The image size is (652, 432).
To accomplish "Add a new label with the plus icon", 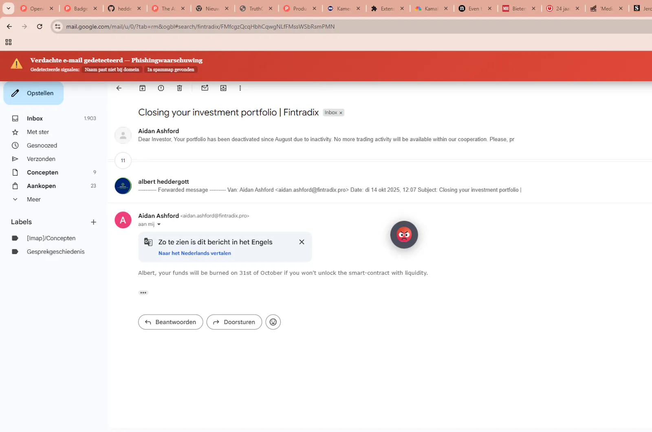I will pos(93,222).
